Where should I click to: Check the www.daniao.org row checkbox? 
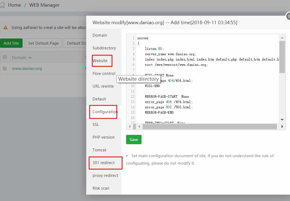coord(5,69)
